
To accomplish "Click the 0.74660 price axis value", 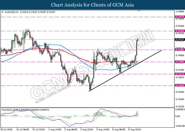I will tap(180, 11).
